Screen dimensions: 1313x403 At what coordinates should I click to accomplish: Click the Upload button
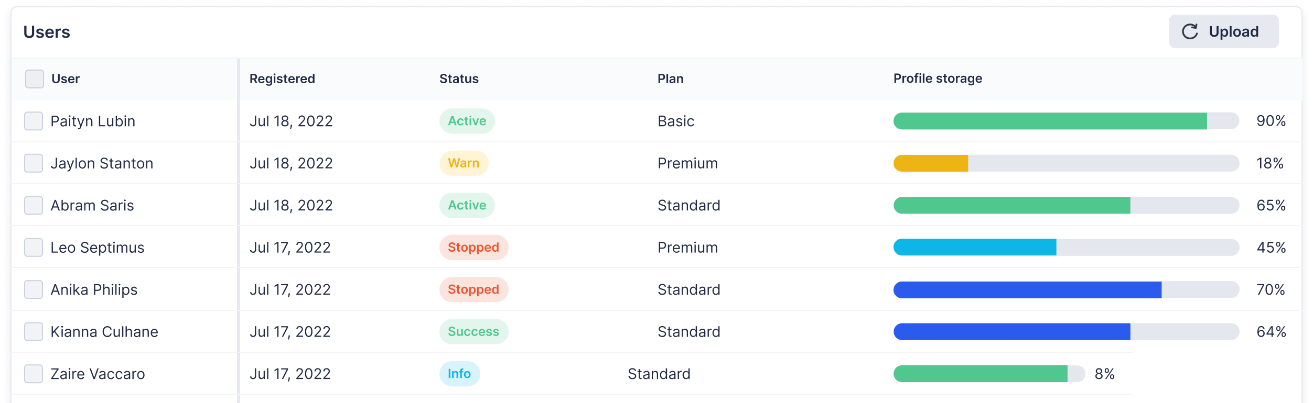tap(1223, 31)
